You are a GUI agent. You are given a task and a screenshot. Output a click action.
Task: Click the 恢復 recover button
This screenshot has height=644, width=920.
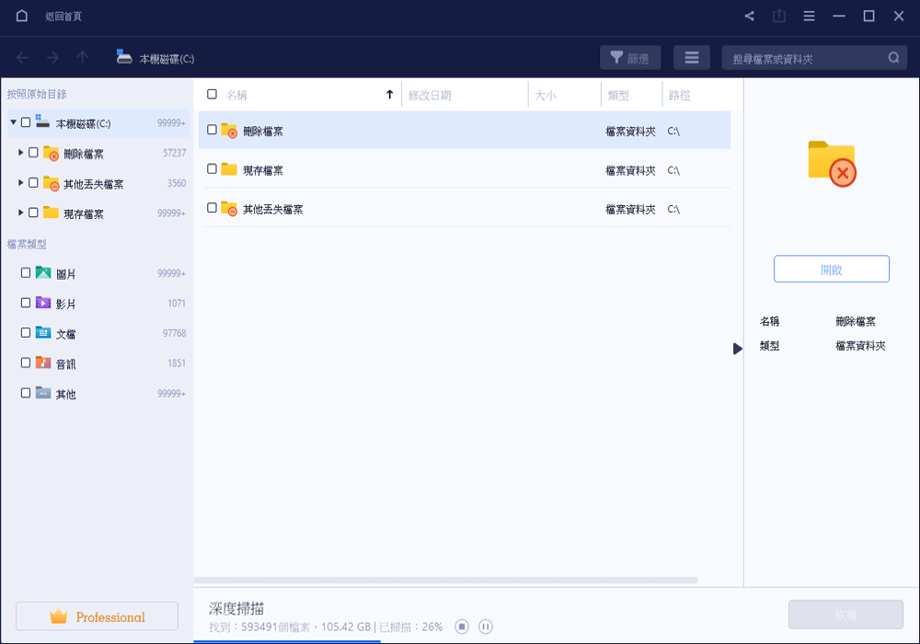click(846, 615)
